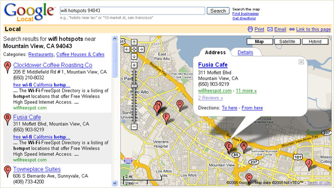Click the results list scrollbar thumb
The width and height of the screenshot is (334, 188).
point(115,59)
